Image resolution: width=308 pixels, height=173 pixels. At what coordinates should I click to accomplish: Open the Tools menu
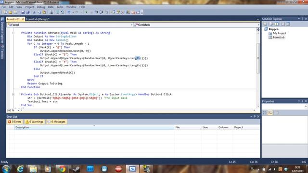60,7
